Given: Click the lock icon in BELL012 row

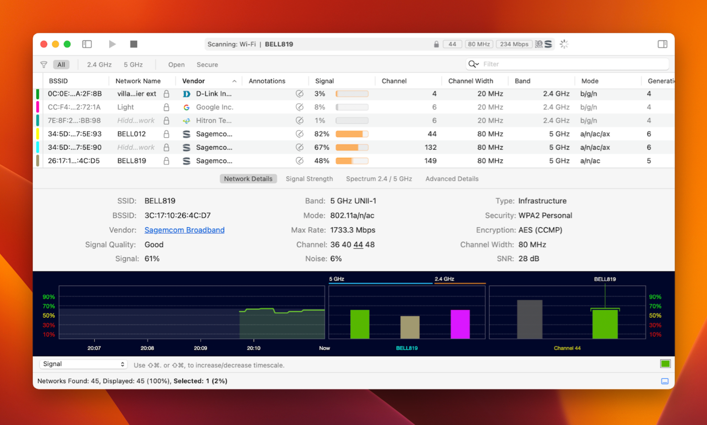Looking at the screenshot, I should tap(166, 134).
